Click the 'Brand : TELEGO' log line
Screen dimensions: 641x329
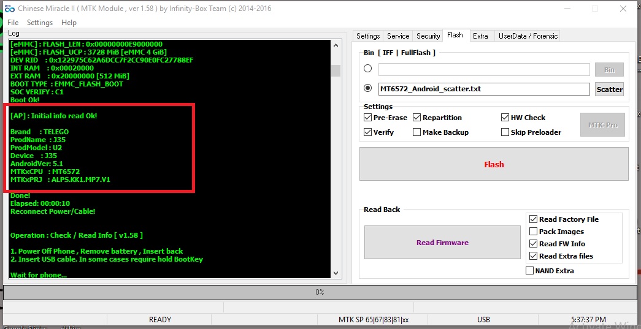click(x=40, y=132)
